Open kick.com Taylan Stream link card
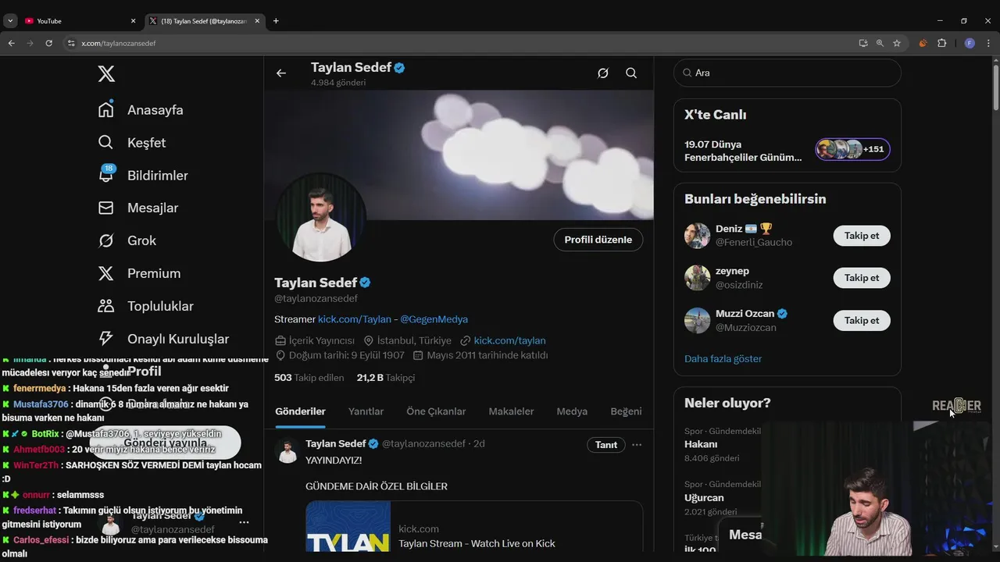This screenshot has width=1000, height=562. pos(474,528)
